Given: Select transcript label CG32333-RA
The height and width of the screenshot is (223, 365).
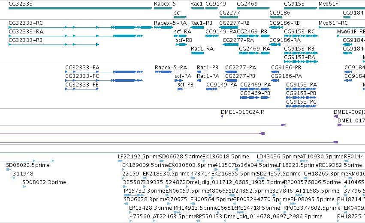Looking at the screenshot, I should (26, 32).
